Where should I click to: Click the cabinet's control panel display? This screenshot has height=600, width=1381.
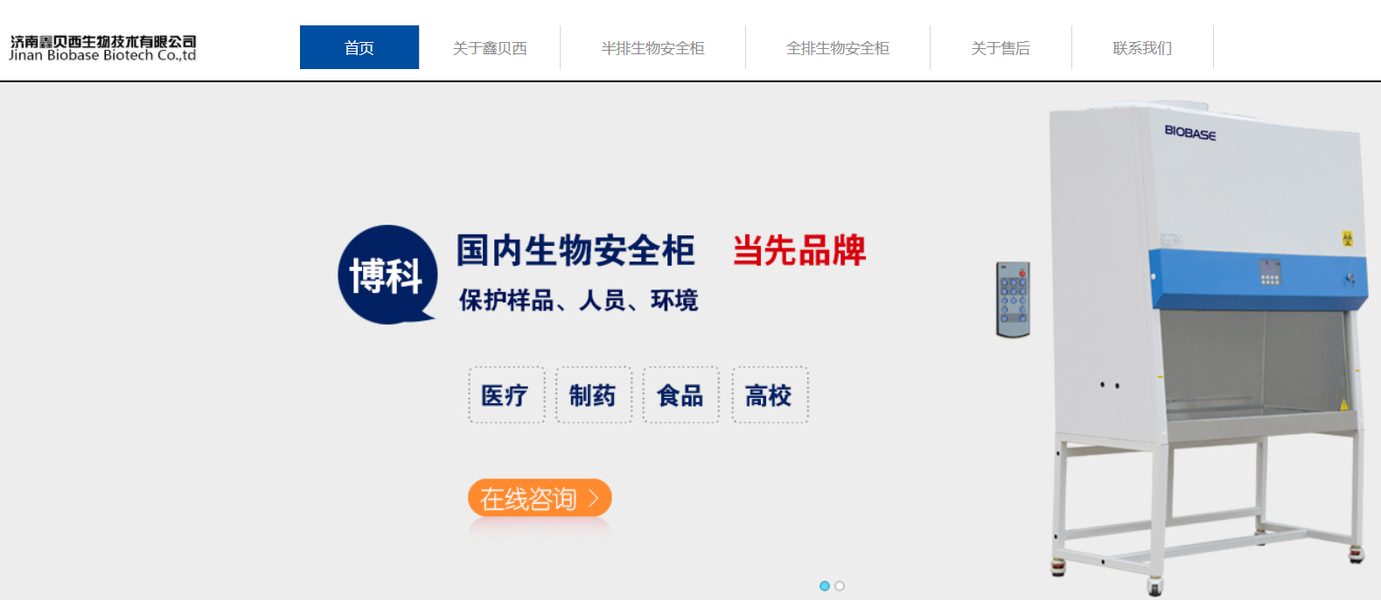click(1270, 272)
